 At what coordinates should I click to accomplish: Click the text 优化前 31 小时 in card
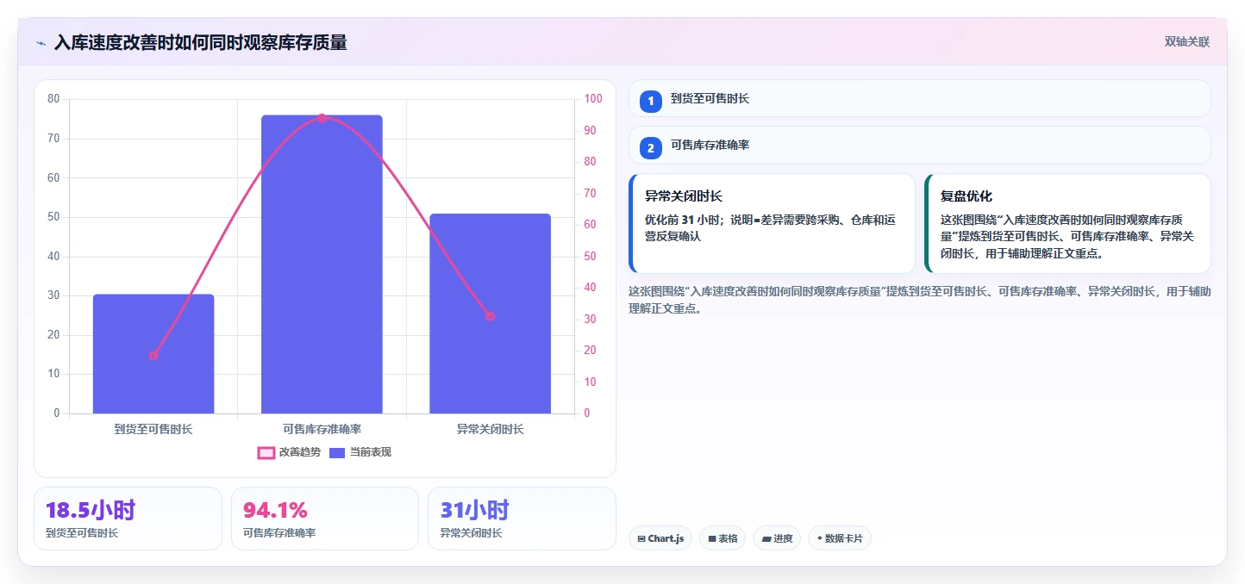tap(684, 220)
